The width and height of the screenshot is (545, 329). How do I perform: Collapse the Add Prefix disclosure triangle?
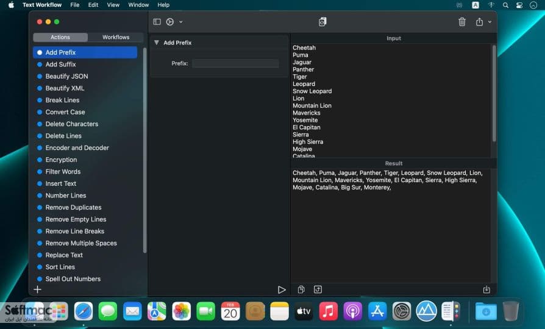157,43
